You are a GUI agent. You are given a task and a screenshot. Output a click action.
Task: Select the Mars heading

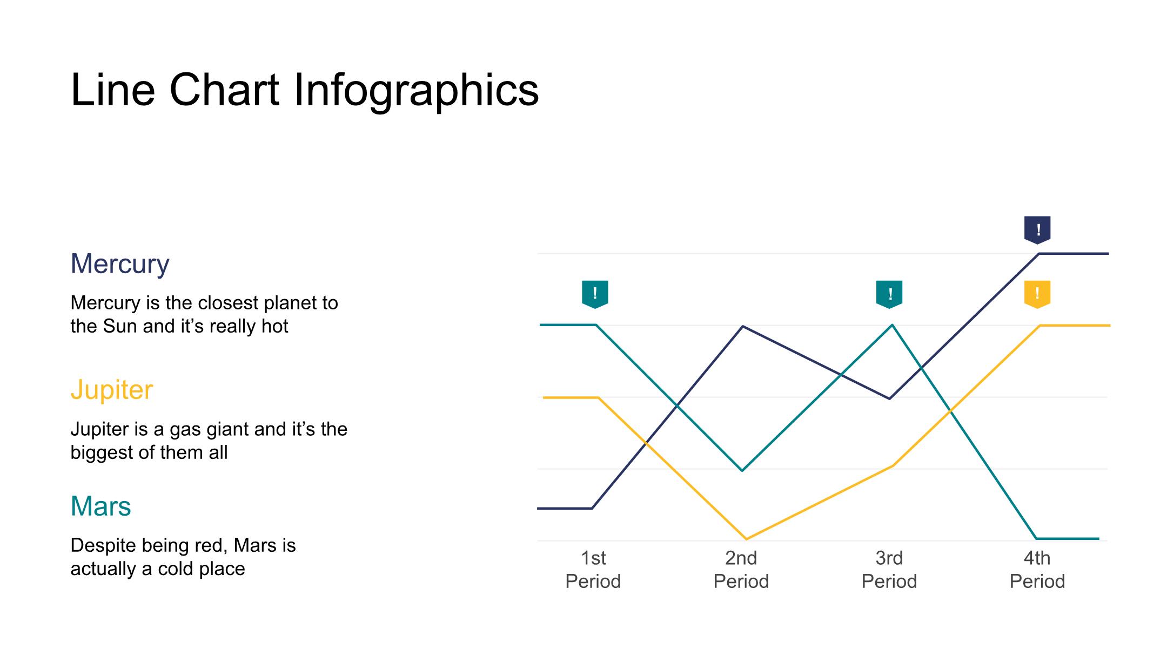[x=101, y=506]
